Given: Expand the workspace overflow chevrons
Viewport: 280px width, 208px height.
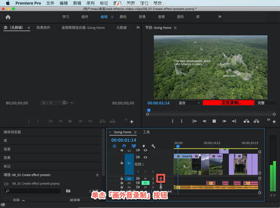Looking at the screenshot, I should tap(220, 17).
